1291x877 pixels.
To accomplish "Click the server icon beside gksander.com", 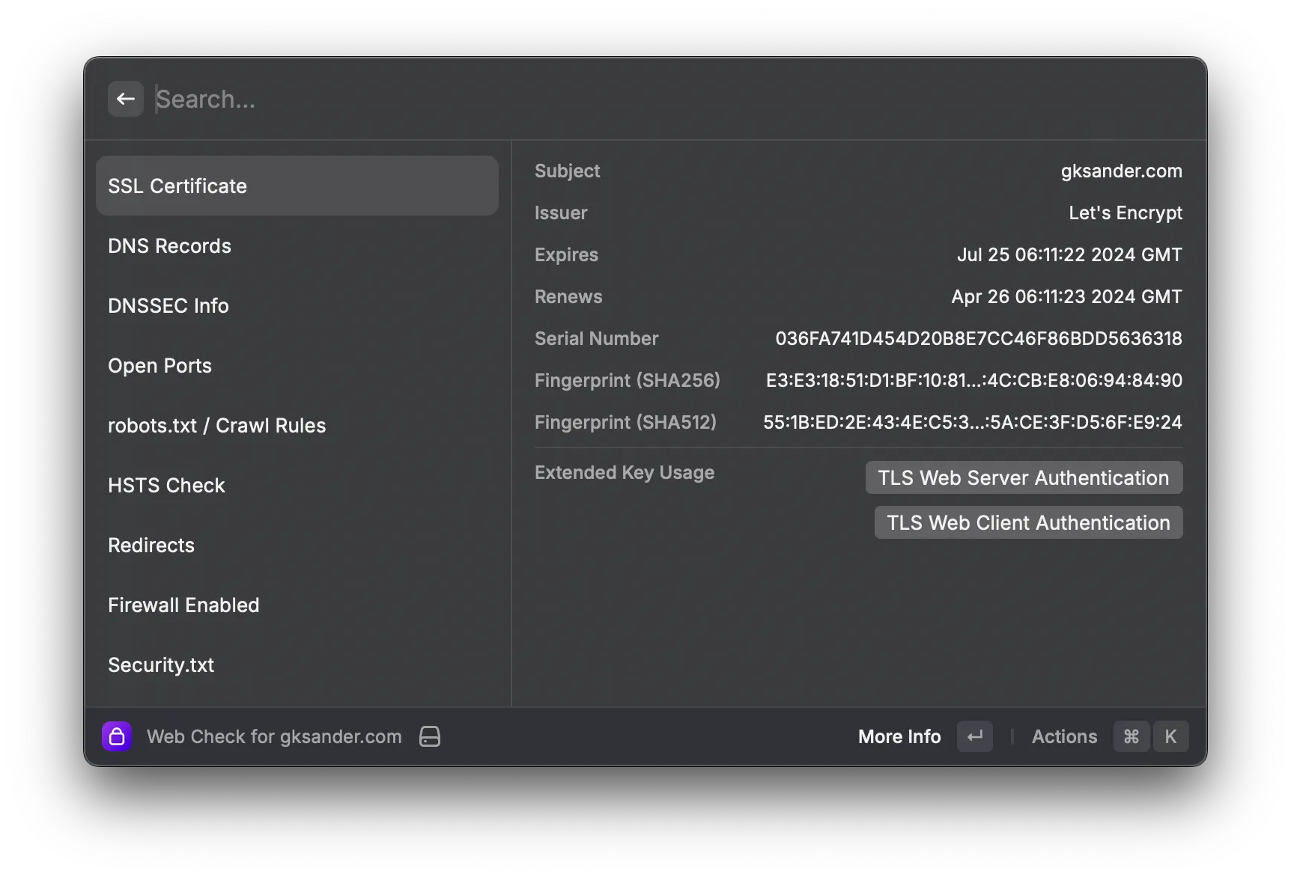I will (x=430, y=736).
